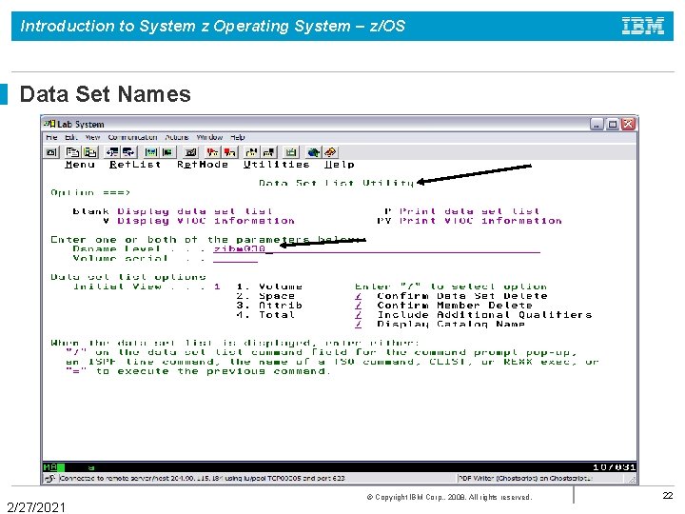Toggle the Confirm Member Delete option
Viewport: 685px width, 514px height.
pyautogui.click(x=359, y=306)
